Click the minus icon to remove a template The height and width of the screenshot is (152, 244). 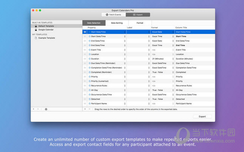pyautogui.click(x=38, y=109)
